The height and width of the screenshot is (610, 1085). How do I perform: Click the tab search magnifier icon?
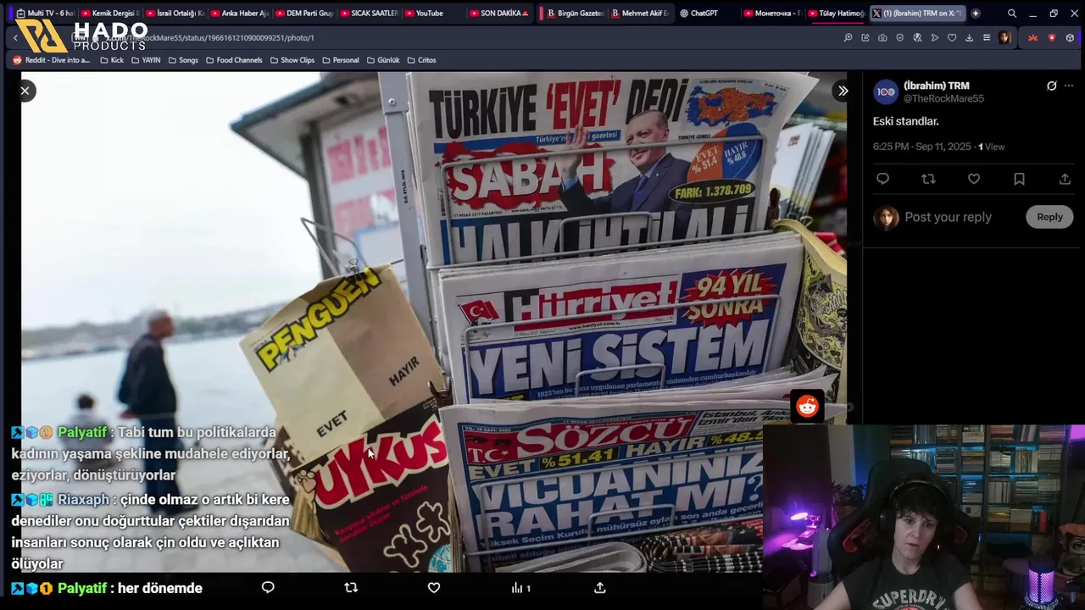tap(1012, 14)
